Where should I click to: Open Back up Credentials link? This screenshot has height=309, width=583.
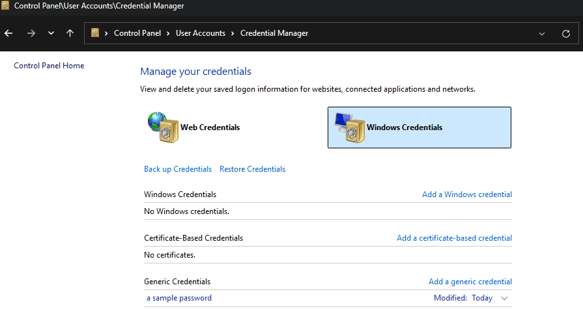(177, 169)
